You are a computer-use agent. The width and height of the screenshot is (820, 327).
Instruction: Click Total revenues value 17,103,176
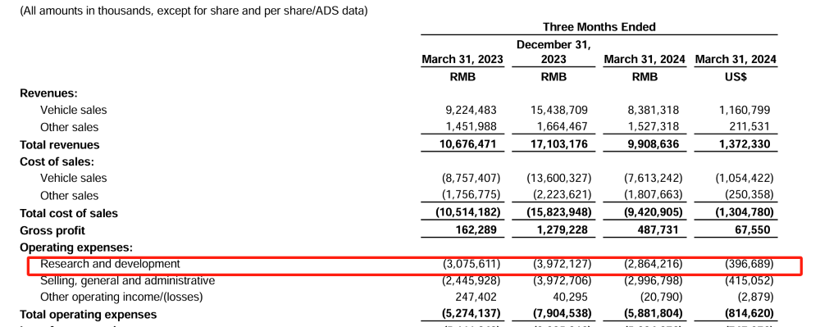pos(558,145)
